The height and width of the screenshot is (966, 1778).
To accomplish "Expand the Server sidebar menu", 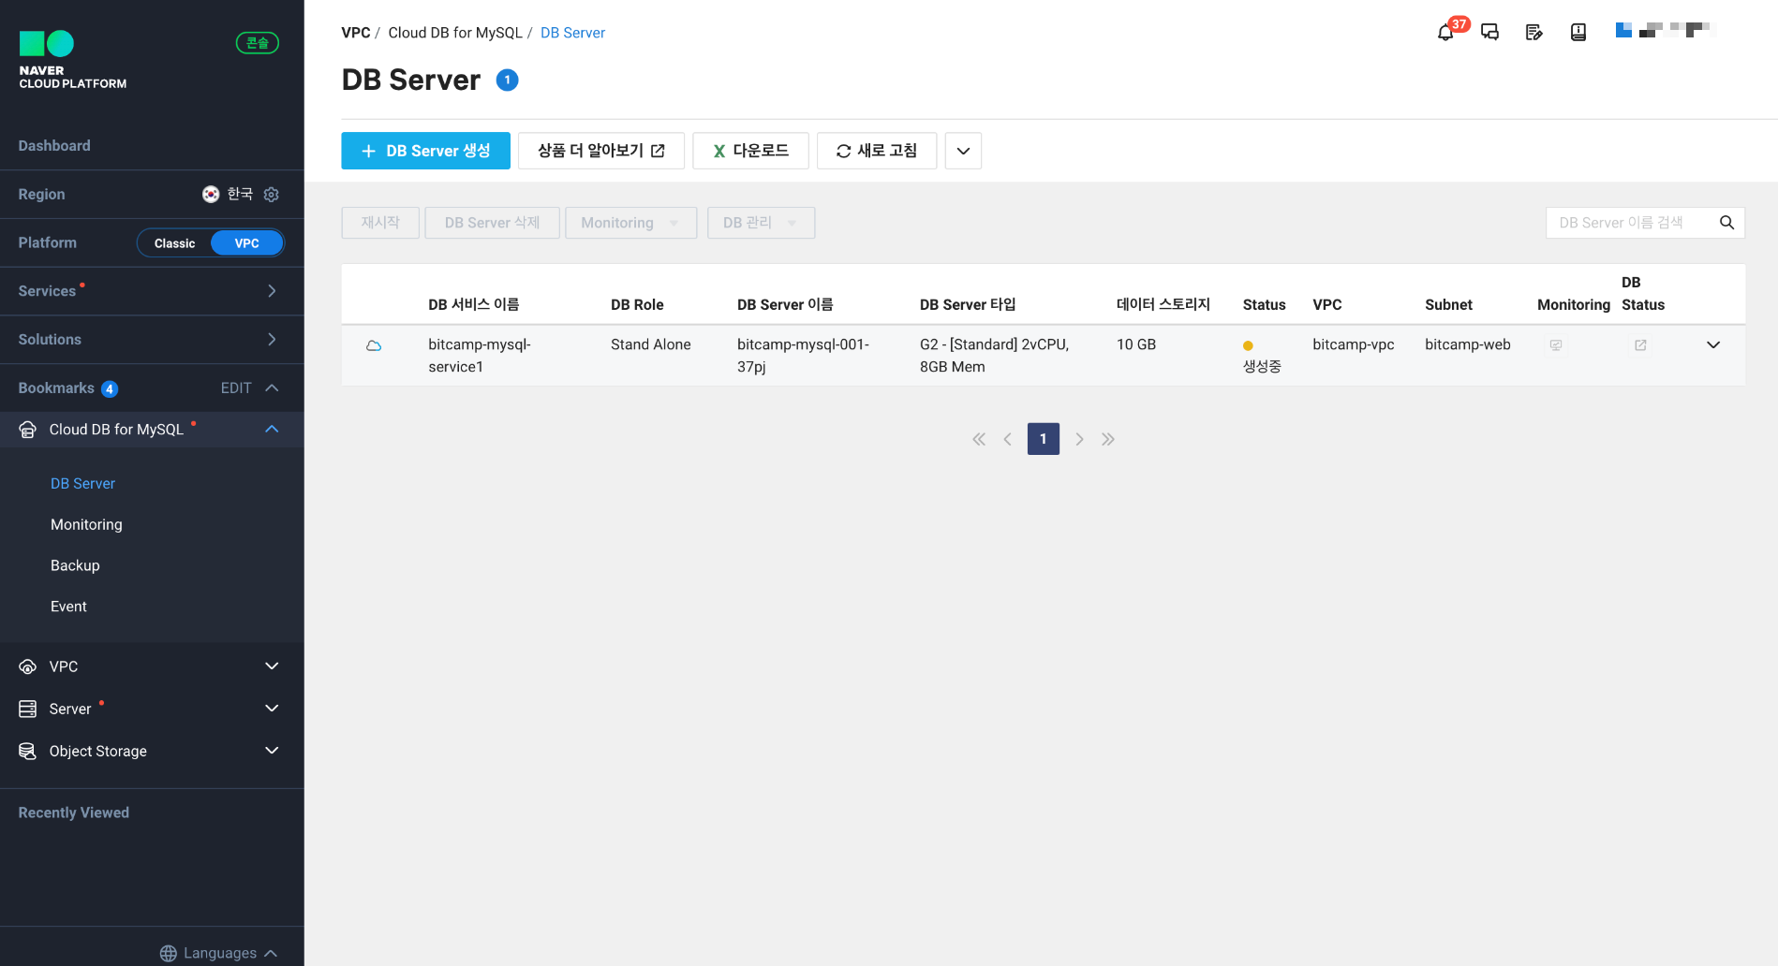I will tap(272, 709).
